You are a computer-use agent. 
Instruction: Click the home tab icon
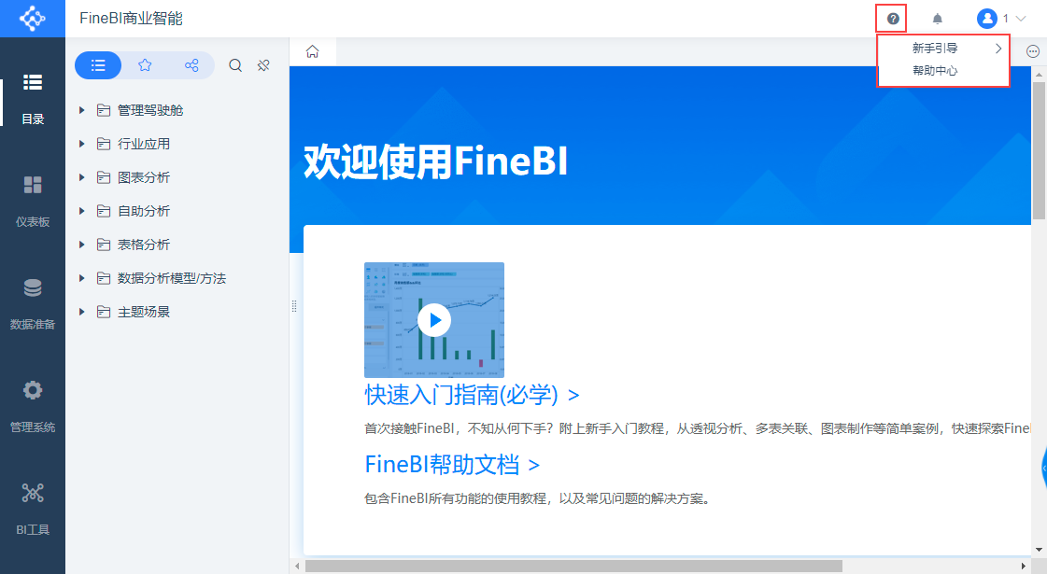pos(313,51)
